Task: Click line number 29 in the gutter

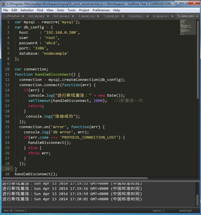Action: [7, 169]
